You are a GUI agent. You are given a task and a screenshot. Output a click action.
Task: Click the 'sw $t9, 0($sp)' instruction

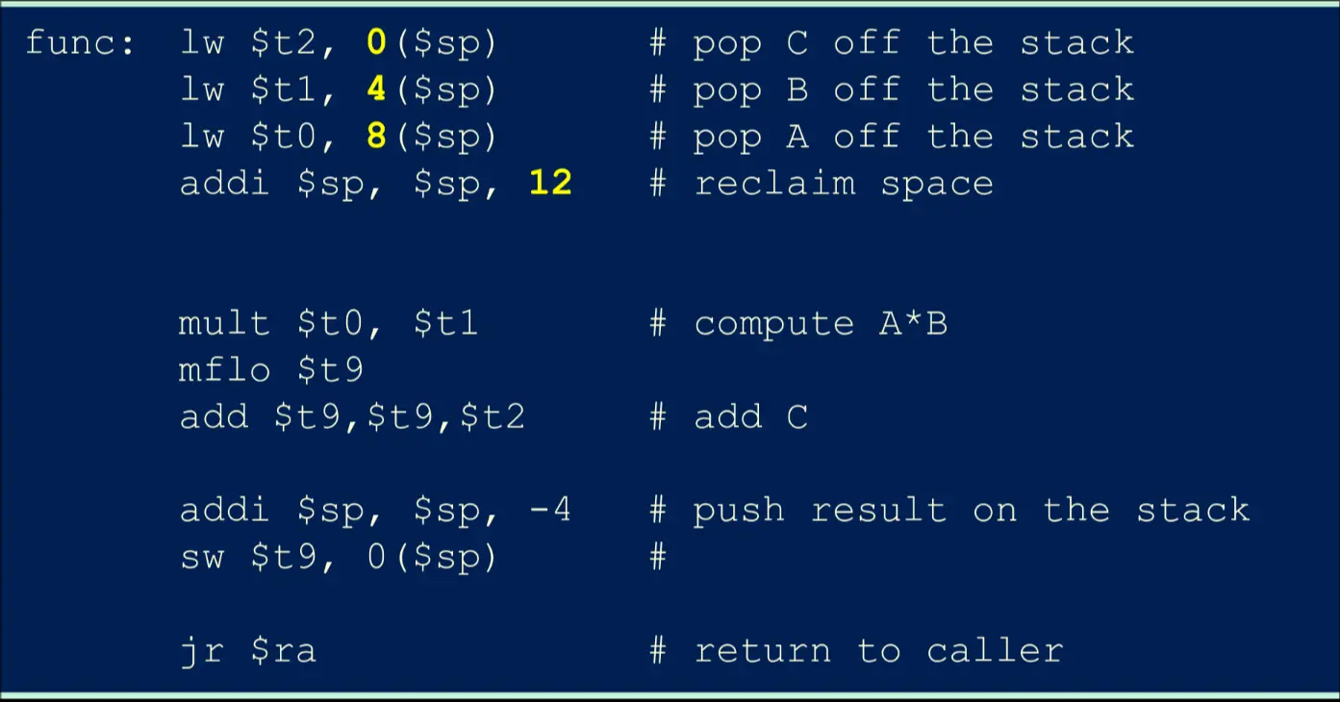339,558
